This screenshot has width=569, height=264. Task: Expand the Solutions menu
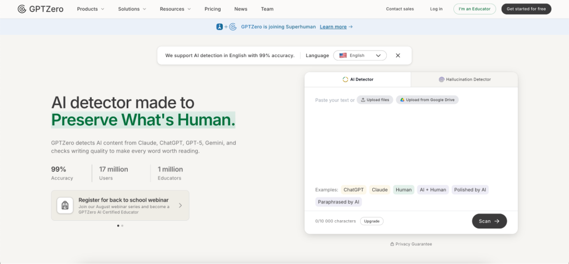tap(132, 9)
